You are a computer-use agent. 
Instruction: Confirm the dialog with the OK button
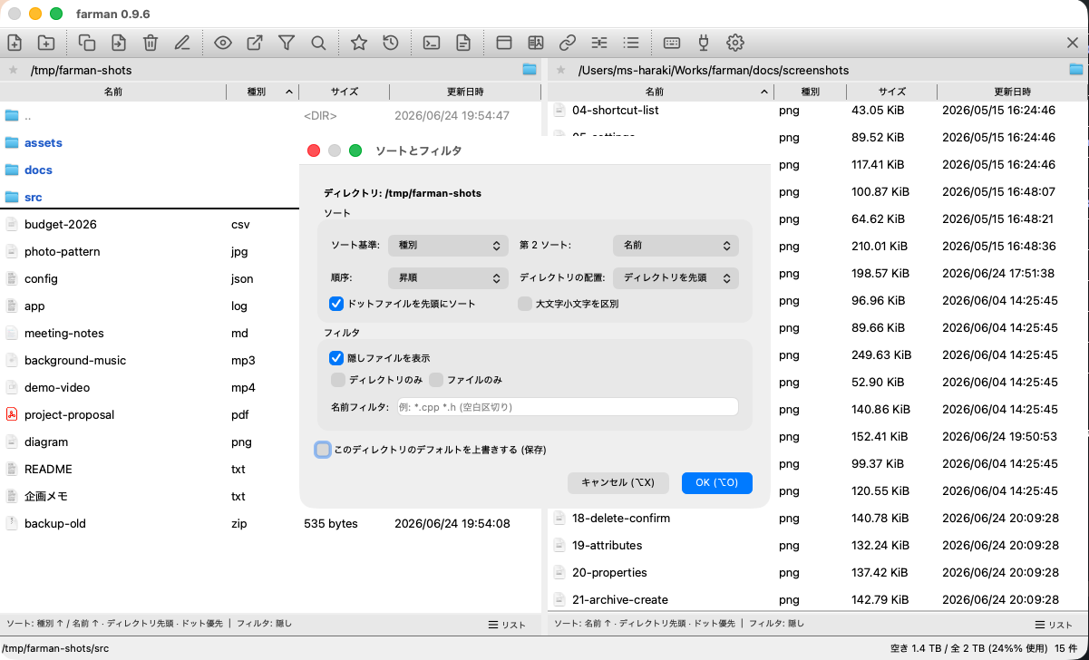pyautogui.click(x=717, y=483)
